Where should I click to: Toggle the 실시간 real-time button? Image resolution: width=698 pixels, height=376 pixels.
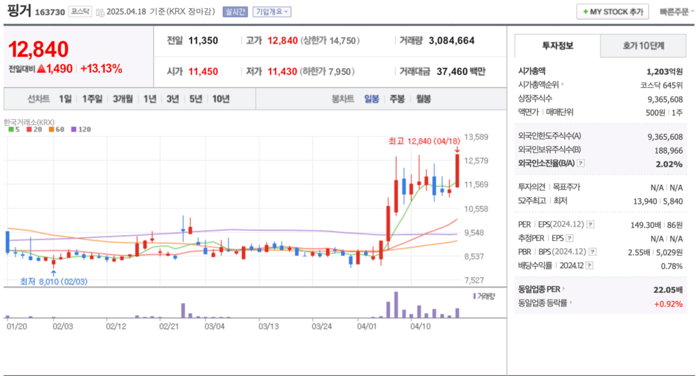coord(236,12)
